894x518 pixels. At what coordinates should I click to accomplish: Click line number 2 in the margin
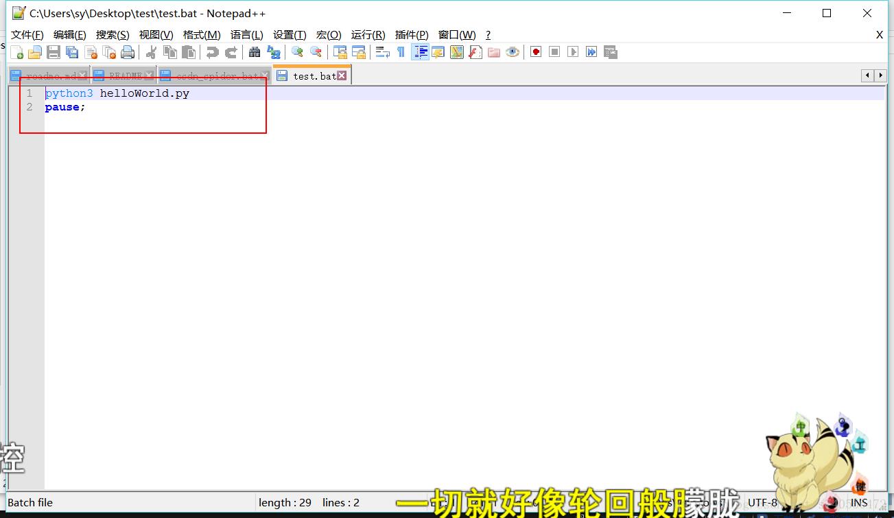[29, 107]
